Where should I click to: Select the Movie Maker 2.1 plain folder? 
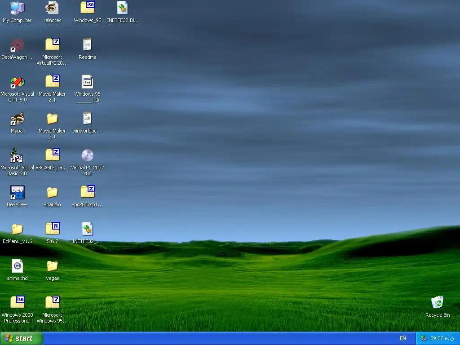coord(52,119)
